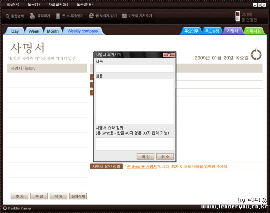Screen dimensions: 270x213
Task: Click the compass icon beside the date
Action: click(x=256, y=54)
